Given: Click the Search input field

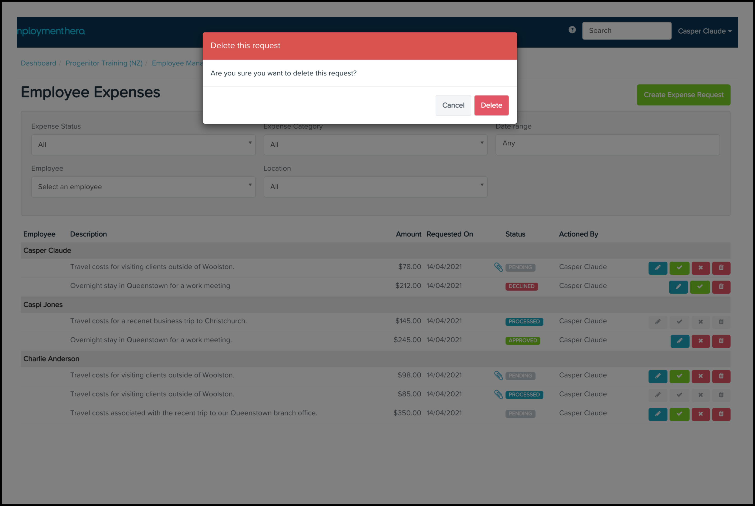Looking at the screenshot, I should coord(626,31).
